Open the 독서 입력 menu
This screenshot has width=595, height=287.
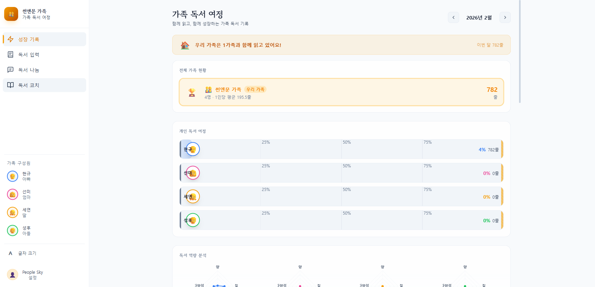pyautogui.click(x=29, y=55)
